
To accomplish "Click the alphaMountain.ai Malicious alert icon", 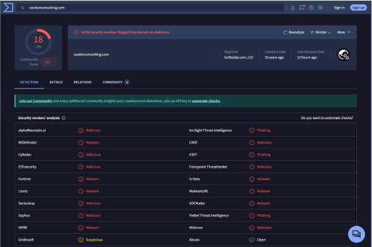I will (81, 130).
